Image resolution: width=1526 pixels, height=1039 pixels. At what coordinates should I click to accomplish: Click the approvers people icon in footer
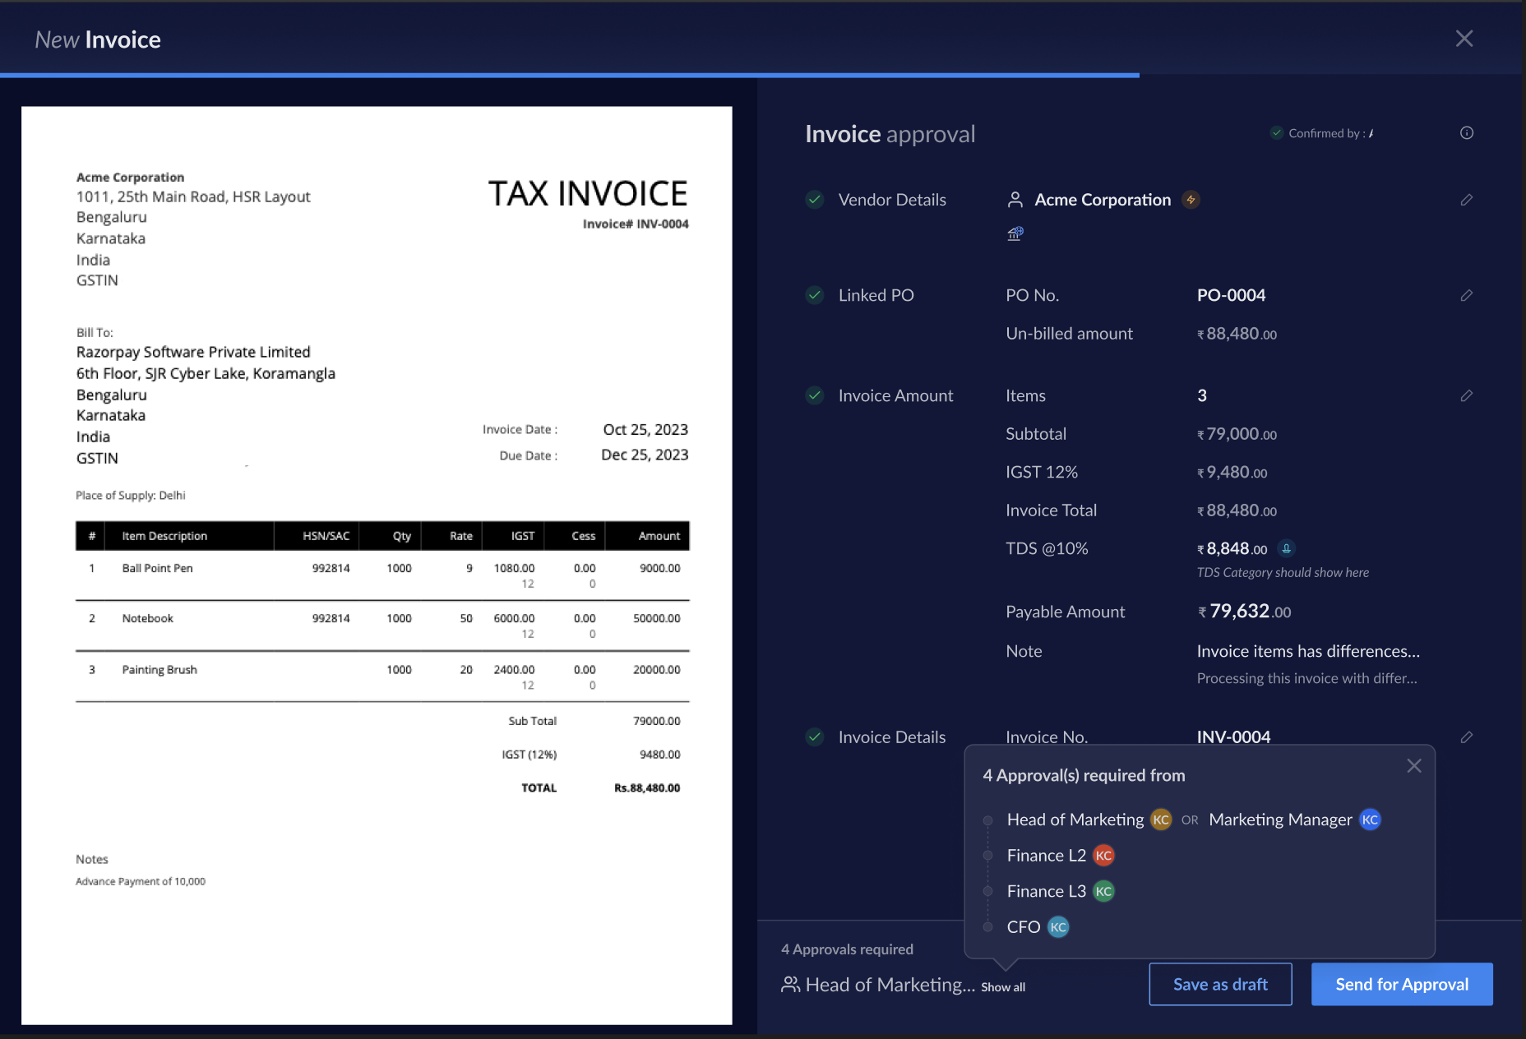point(790,984)
